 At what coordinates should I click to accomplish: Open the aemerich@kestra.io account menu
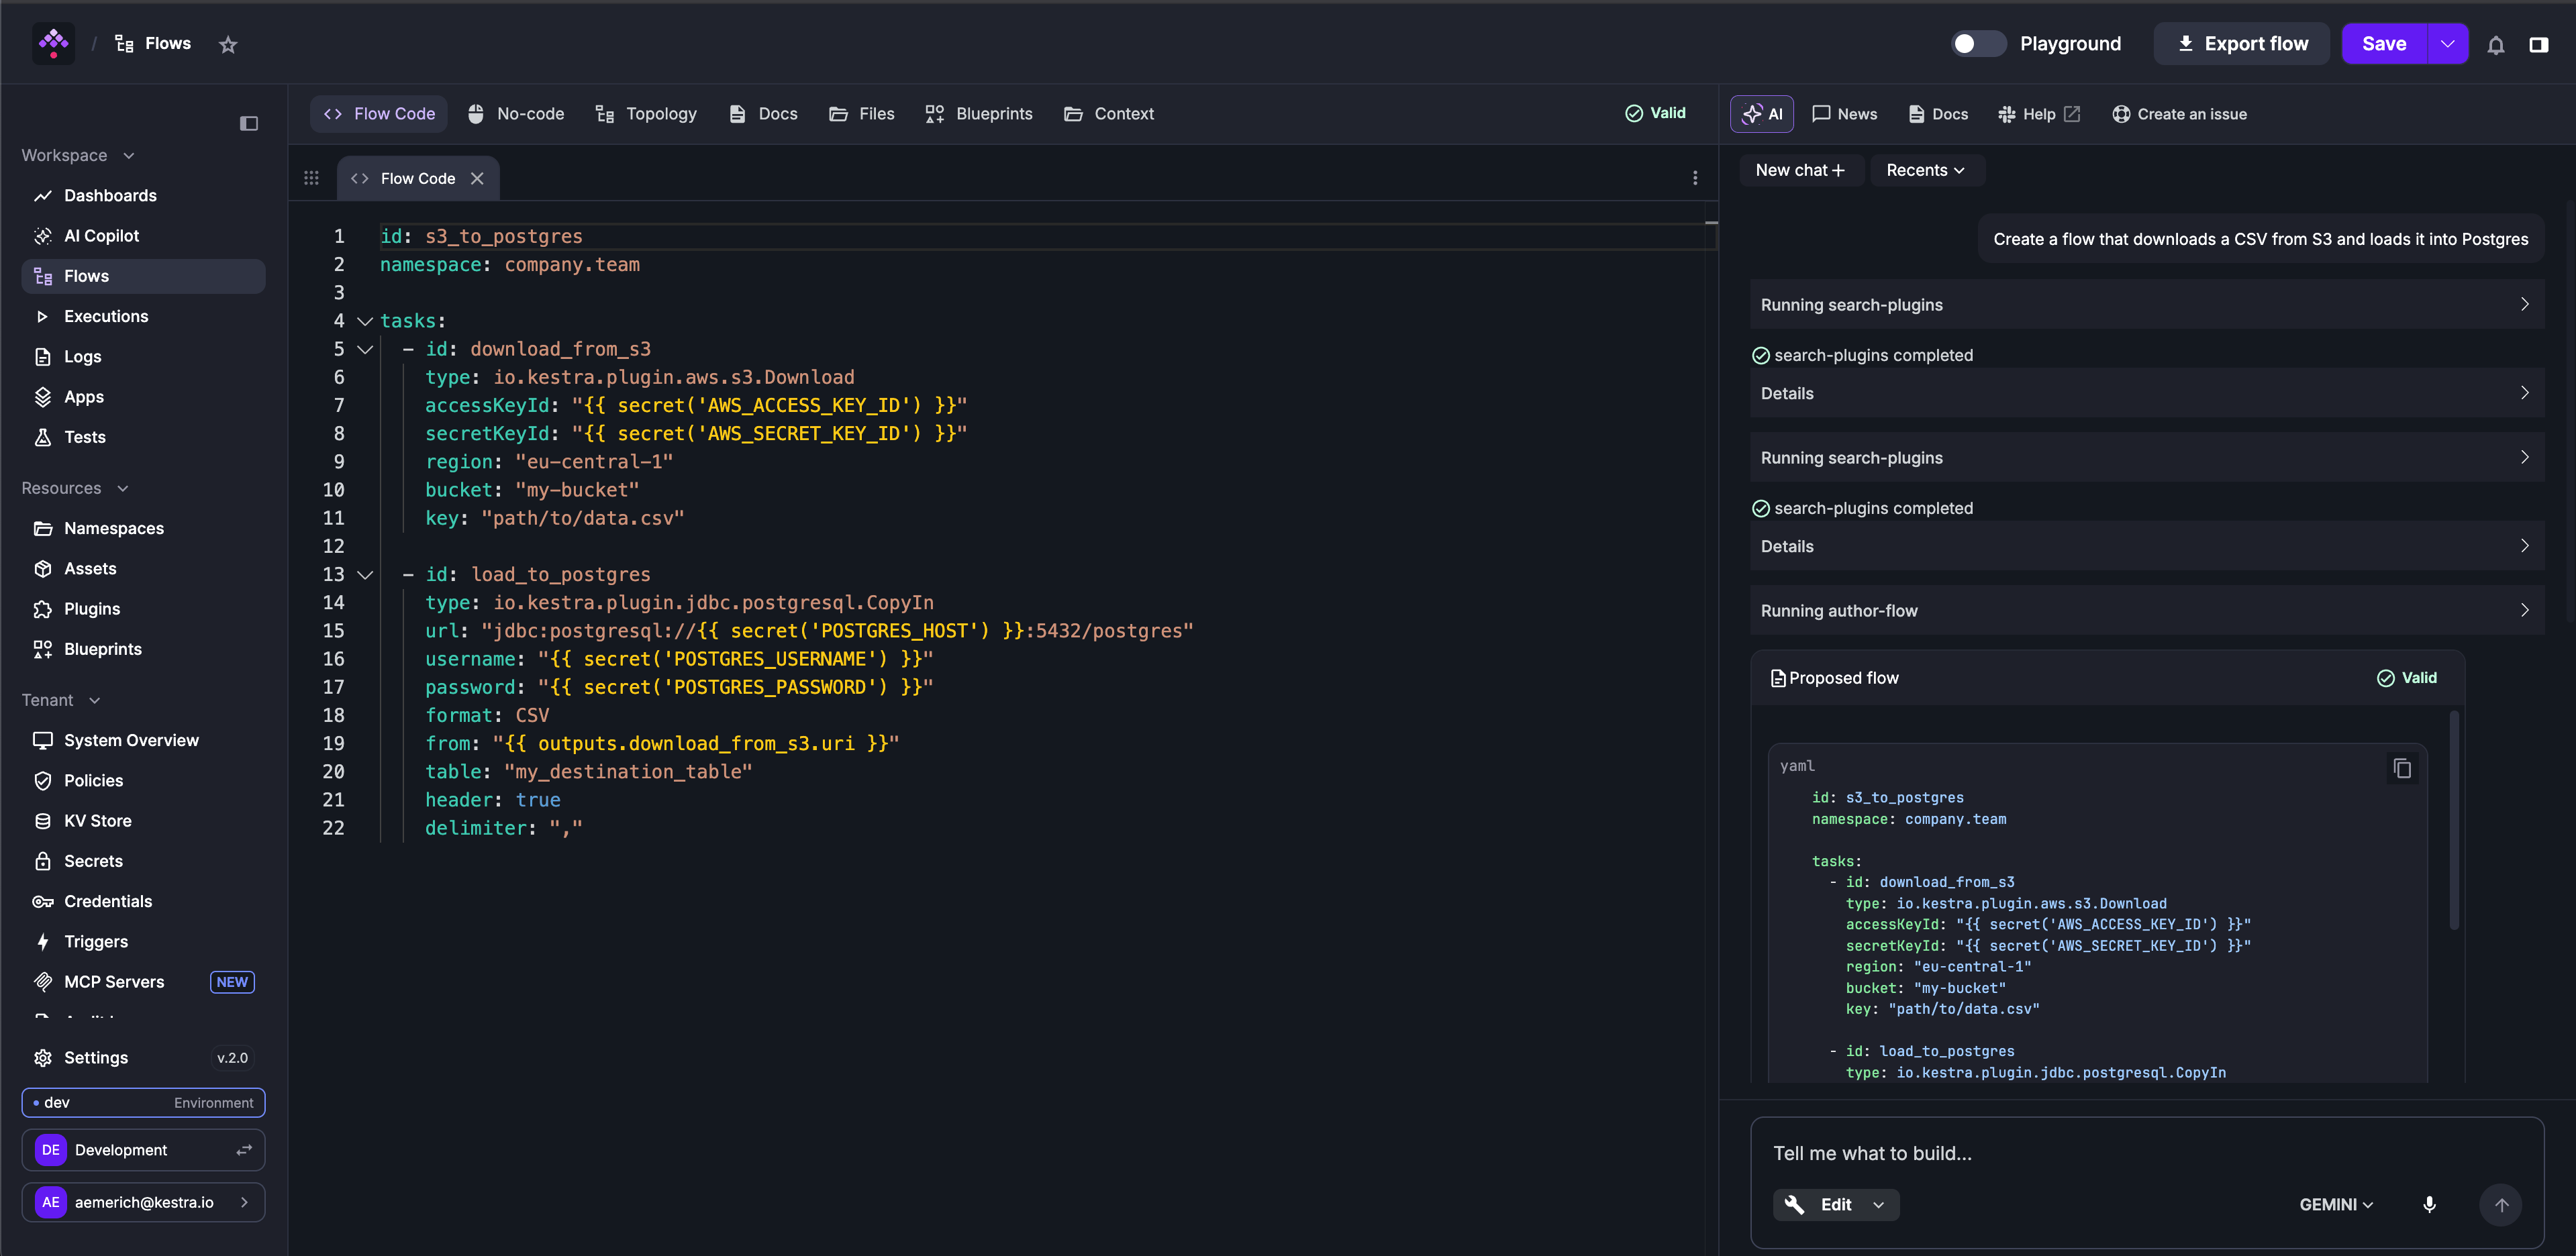point(143,1202)
